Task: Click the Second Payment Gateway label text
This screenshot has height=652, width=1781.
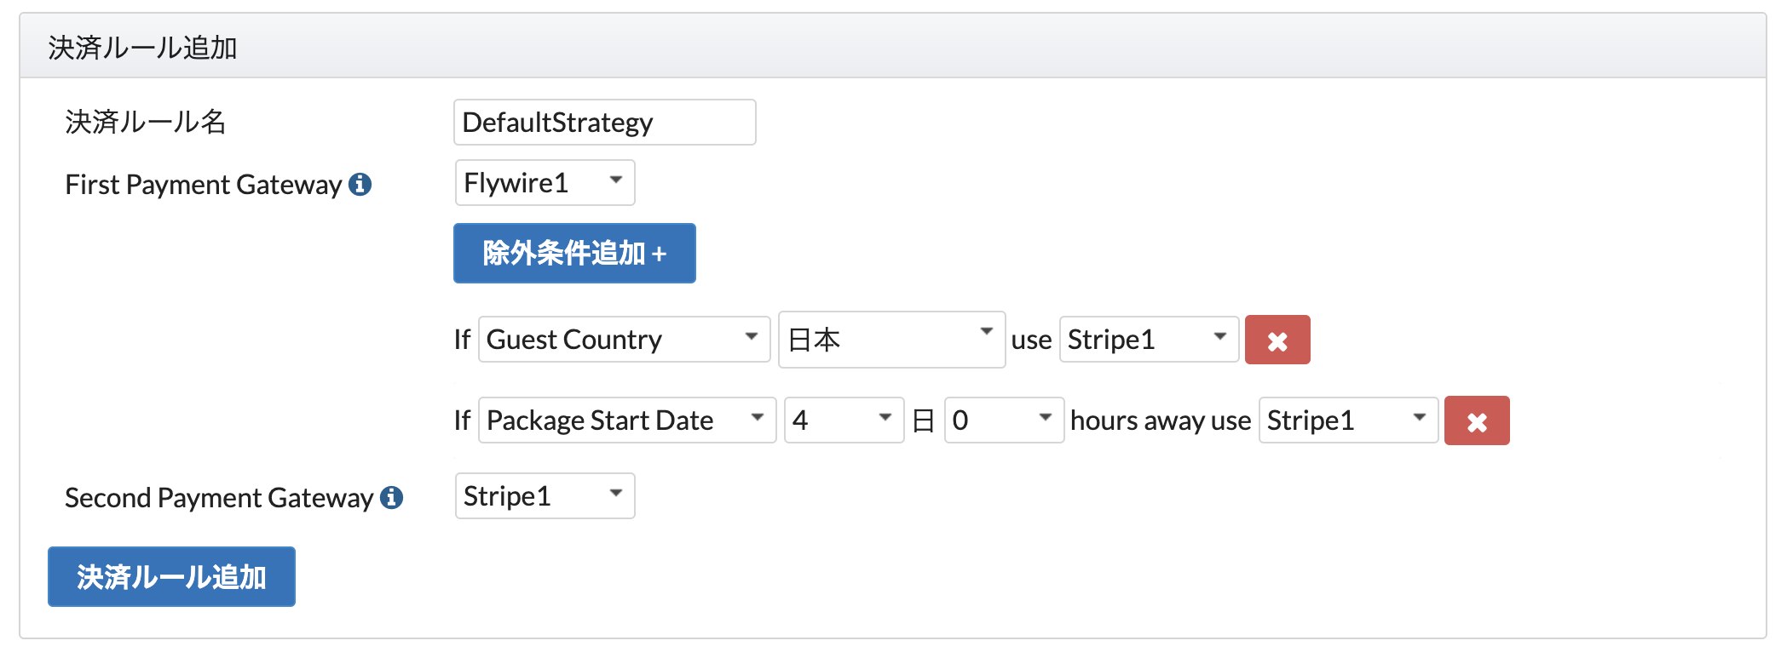Action: pos(219,498)
